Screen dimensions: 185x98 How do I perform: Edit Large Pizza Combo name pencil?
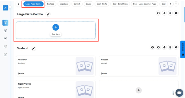(48, 14)
